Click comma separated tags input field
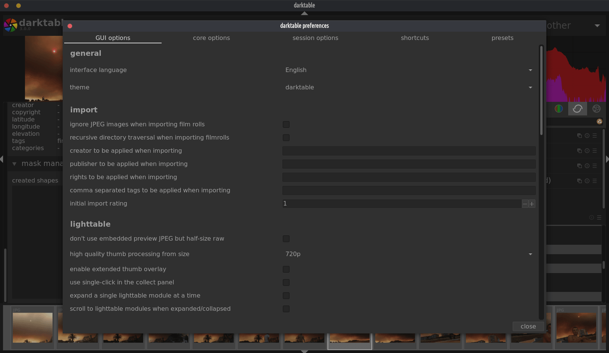 coord(409,190)
